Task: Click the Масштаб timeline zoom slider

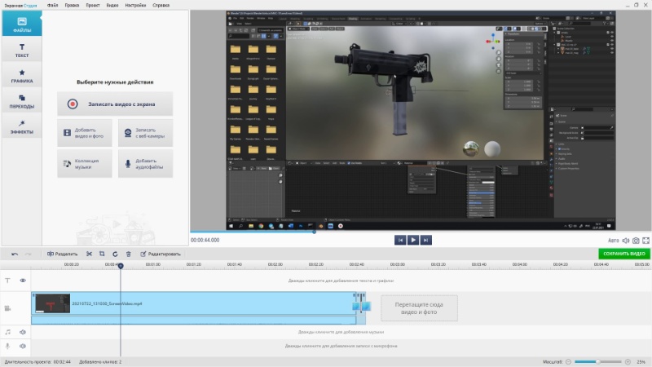Action: point(598,362)
